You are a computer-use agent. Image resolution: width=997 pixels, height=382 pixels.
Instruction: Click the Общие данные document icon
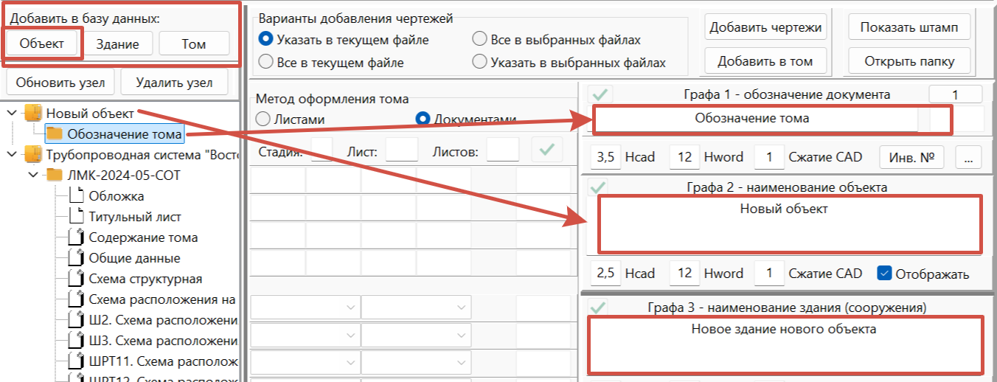click(x=75, y=257)
